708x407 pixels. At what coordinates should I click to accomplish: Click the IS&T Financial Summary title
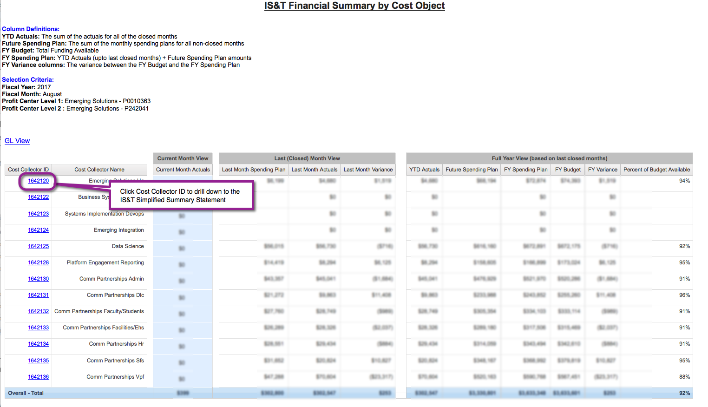coord(354,6)
